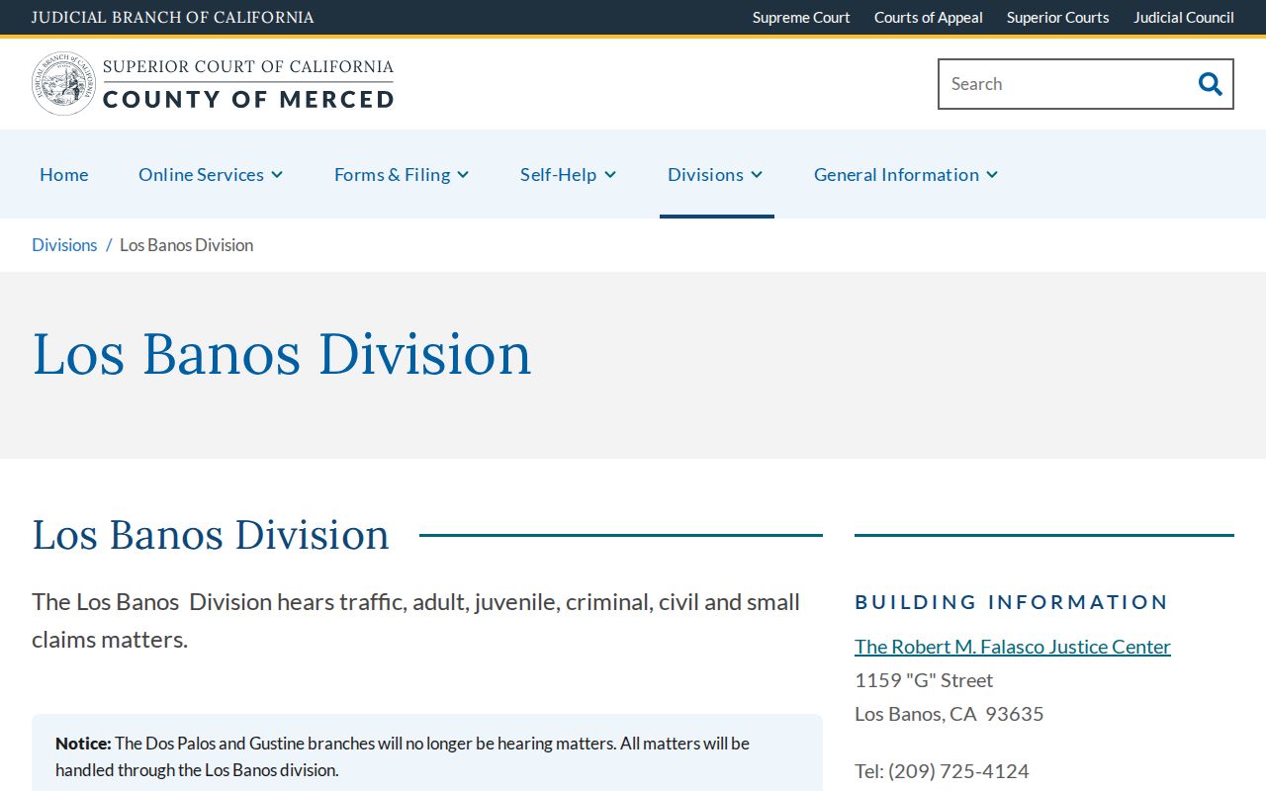Image resolution: width=1266 pixels, height=791 pixels.
Task: Click Judicial Branch of California header link
Action: (173, 18)
